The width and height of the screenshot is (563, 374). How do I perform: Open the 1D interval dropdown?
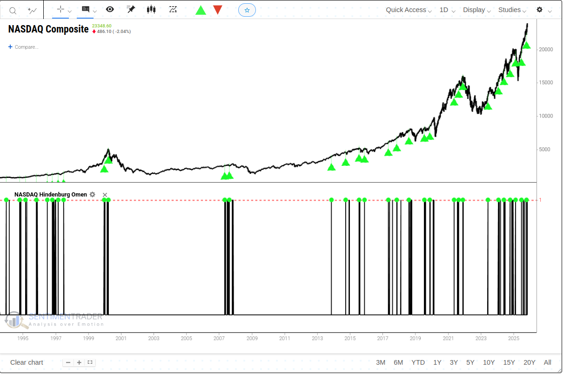click(447, 10)
